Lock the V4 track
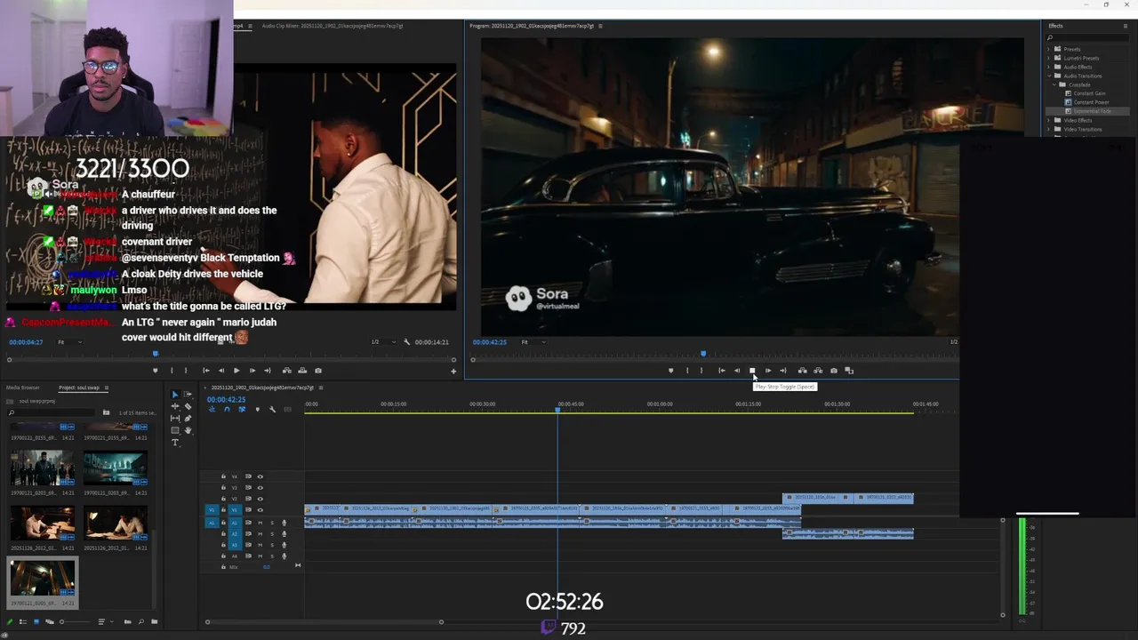This screenshot has width=1138, height=640. (223, 476)
